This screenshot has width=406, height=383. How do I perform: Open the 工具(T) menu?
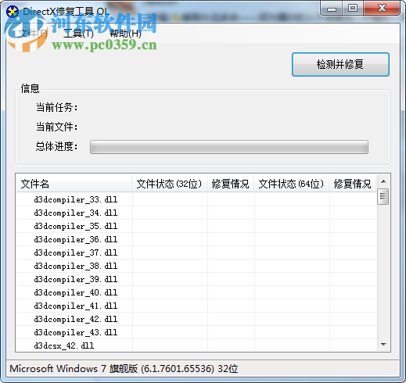(78, 34)
